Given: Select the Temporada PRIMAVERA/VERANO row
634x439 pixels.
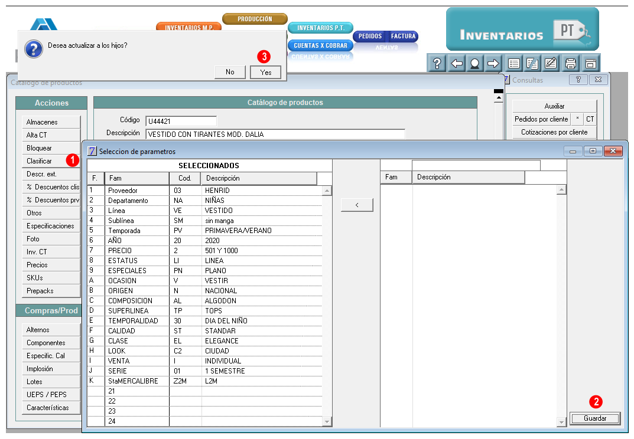Looking at the screenshot, I should pyautogui.click(x=204, y=231).
